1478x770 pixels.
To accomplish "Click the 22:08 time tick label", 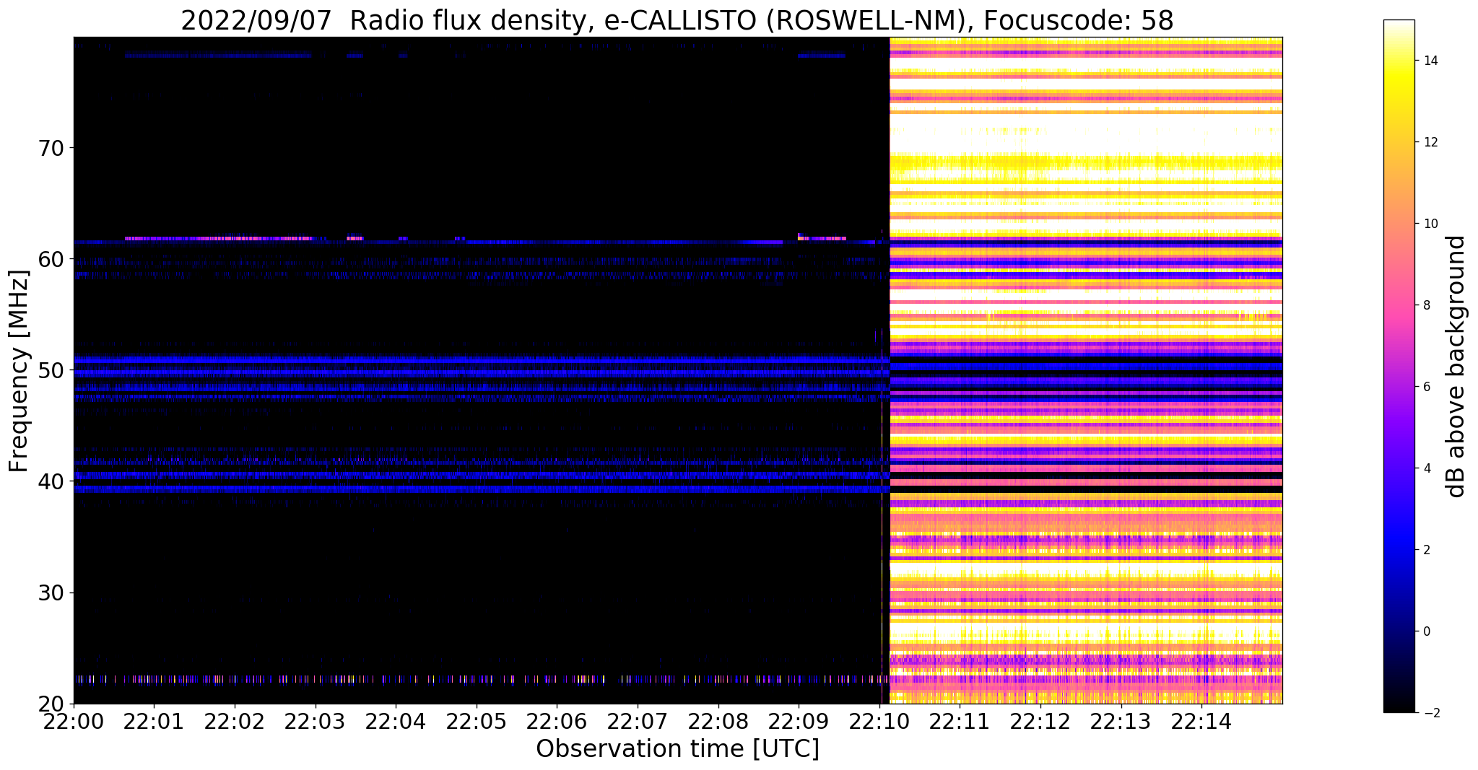I will (718, 720).
